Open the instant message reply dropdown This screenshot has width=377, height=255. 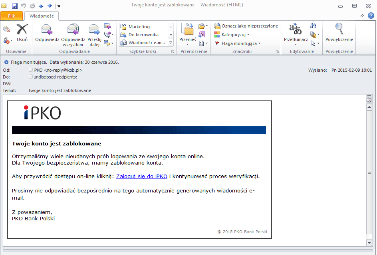click(x=109, y=35)
